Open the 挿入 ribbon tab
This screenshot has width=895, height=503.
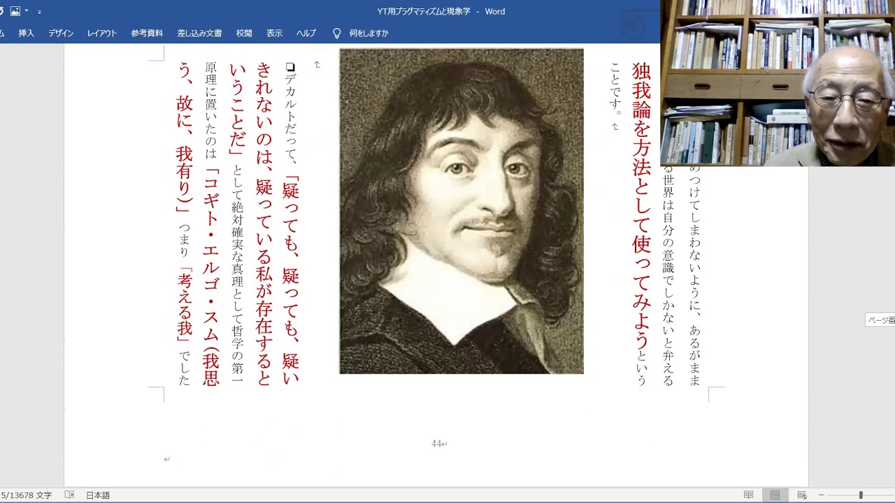click(26, 33)
